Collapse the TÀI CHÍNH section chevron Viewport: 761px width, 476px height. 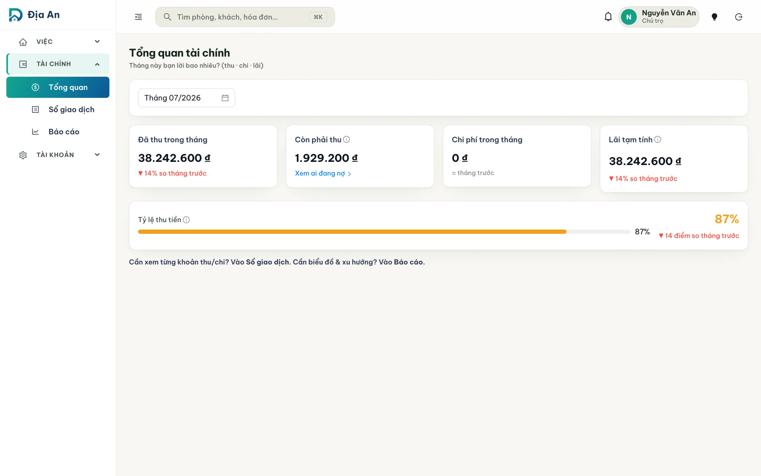coord(97,64)
